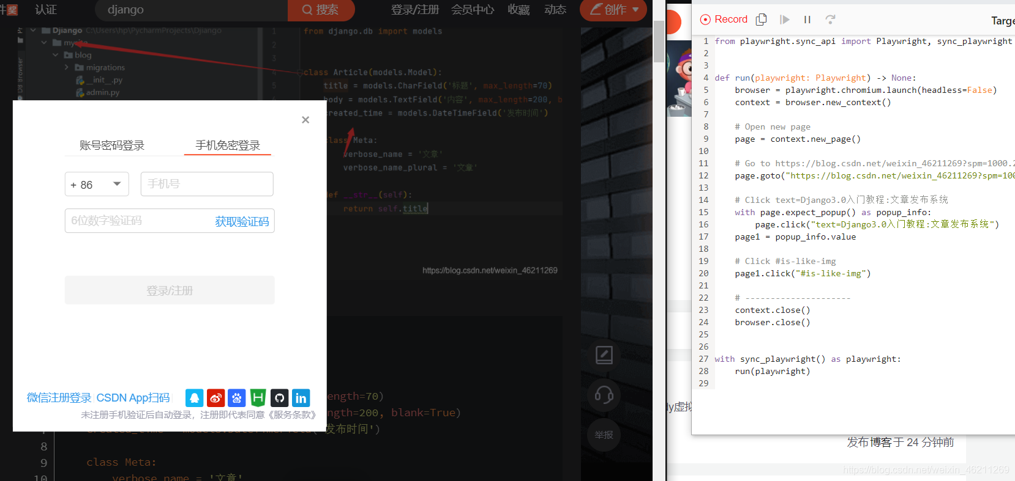Expand the migrations folder in tree

pos(67,67)
